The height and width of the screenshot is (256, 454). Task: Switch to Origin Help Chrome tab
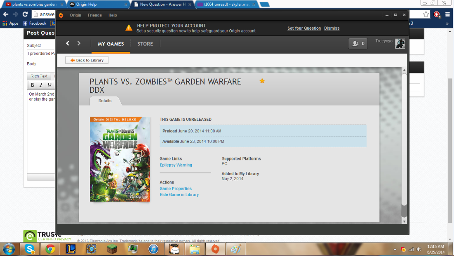click(98, 5)
